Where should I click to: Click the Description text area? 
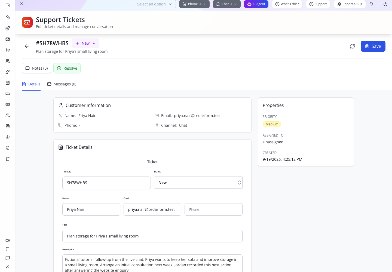coord(152,263)
